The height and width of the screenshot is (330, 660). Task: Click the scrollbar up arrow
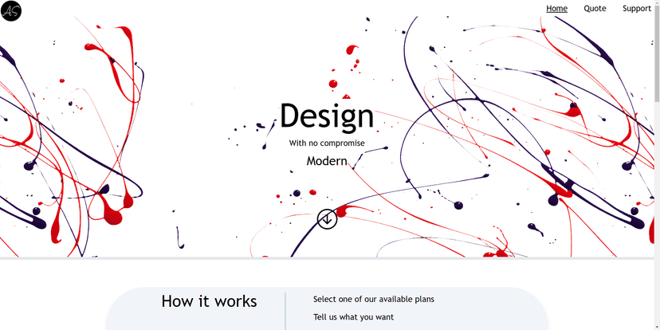click(x=657, y=2)
